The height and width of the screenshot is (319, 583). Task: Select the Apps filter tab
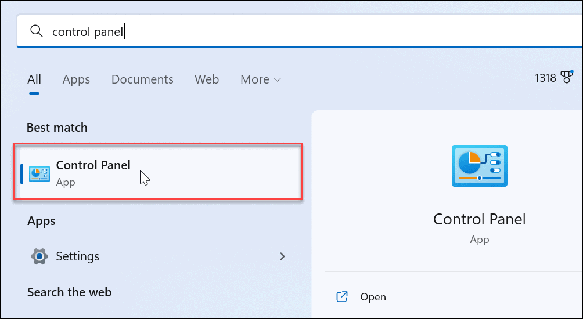[x=76, y=79]
